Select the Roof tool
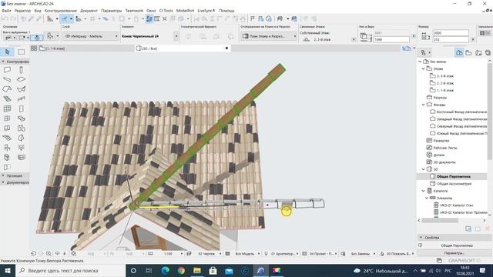493x277 pixels. [x=7, y=89]
